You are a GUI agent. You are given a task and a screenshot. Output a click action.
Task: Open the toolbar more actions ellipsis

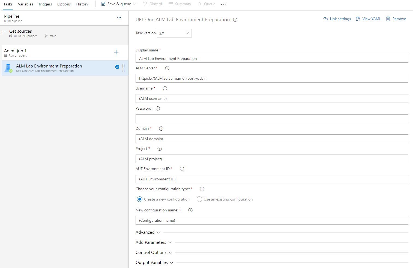pos(223,4)
